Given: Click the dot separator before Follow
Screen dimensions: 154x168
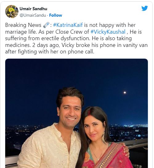Looking at the screenshot, I should [x=47, y=15].
